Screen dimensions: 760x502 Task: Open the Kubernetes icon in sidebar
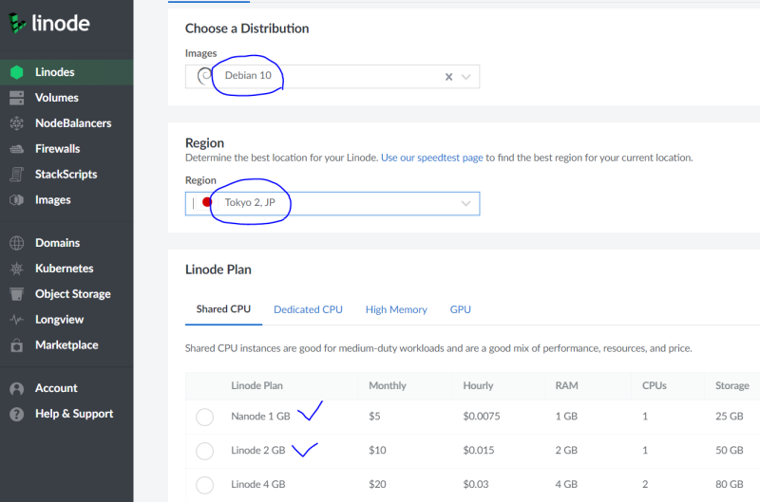point(16,269)
